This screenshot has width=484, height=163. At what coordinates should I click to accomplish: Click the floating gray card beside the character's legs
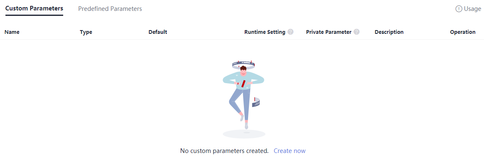(x=256, y=102)
